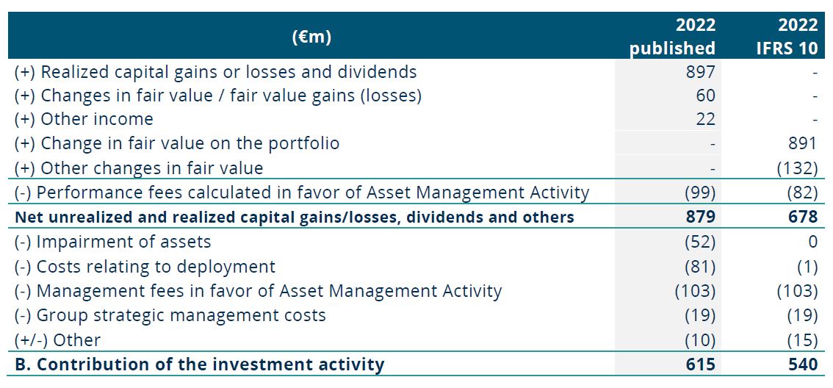Click the 678 IFRS 10 subtotal

[804, 217]
